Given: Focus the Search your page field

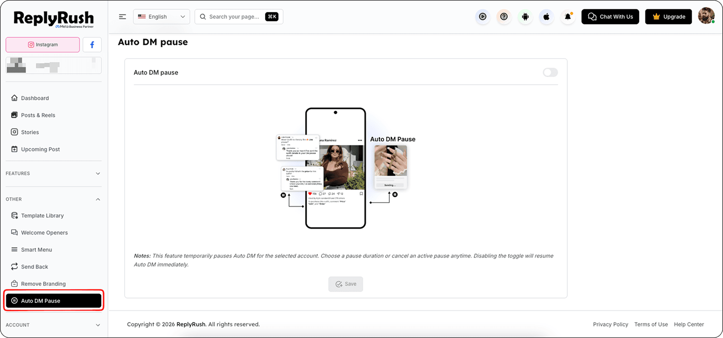Looking at the screenshot, I should pos(239,17).
